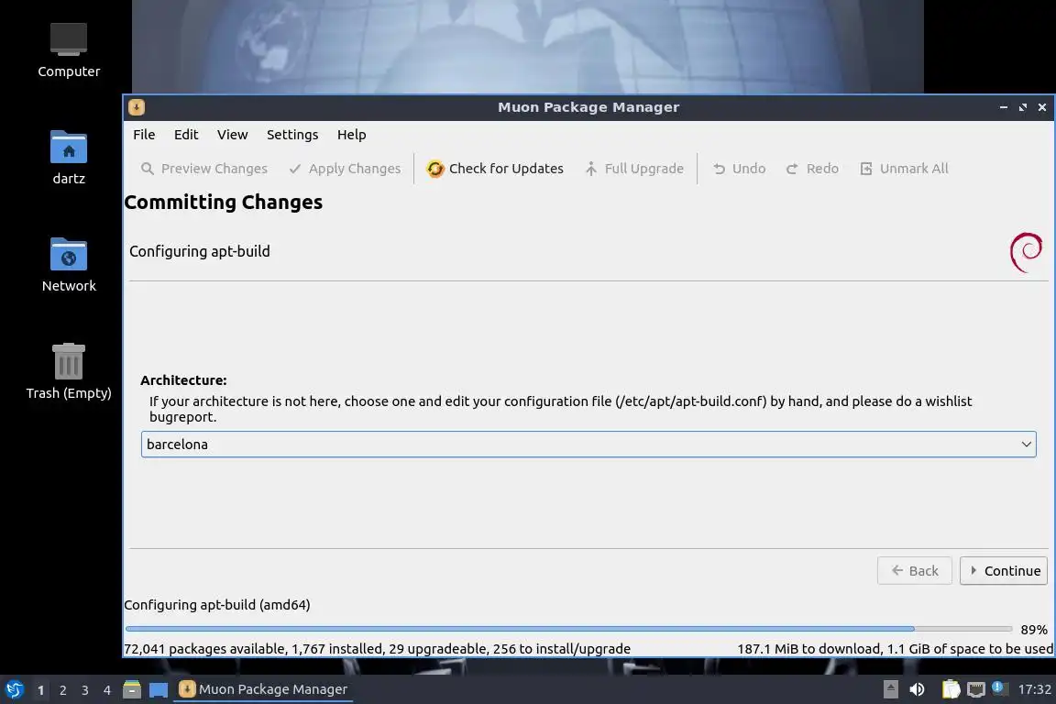This screenshot has height=704, width=1056.
Task: Switch to workspace 3
Action: (x=85, y=690)
